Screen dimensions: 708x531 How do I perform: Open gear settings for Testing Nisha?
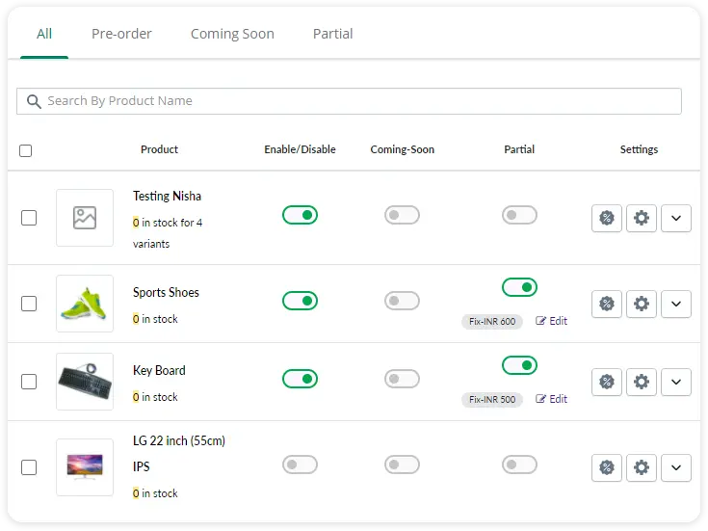click(x=642, y=219)
